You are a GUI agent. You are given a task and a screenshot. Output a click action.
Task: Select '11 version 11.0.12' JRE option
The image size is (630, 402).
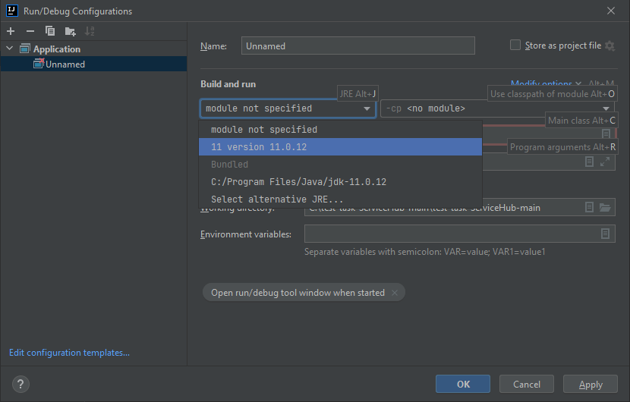(x=340, y=146)
